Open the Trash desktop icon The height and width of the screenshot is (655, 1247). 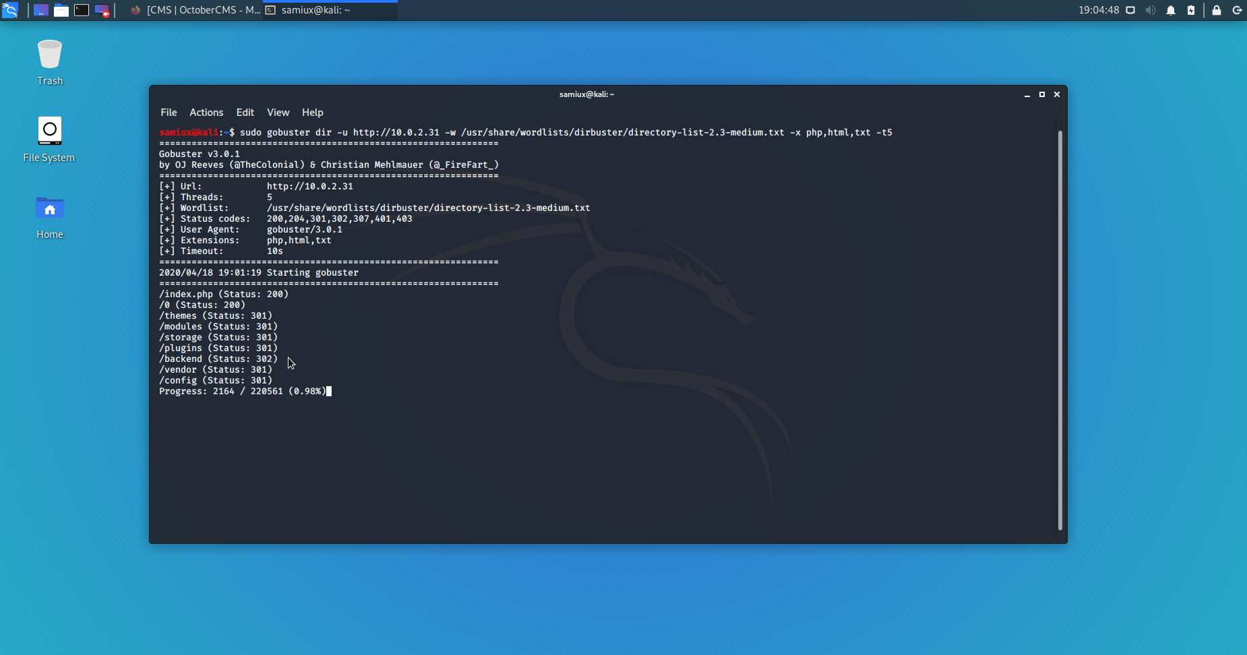[x=50, y=63]
